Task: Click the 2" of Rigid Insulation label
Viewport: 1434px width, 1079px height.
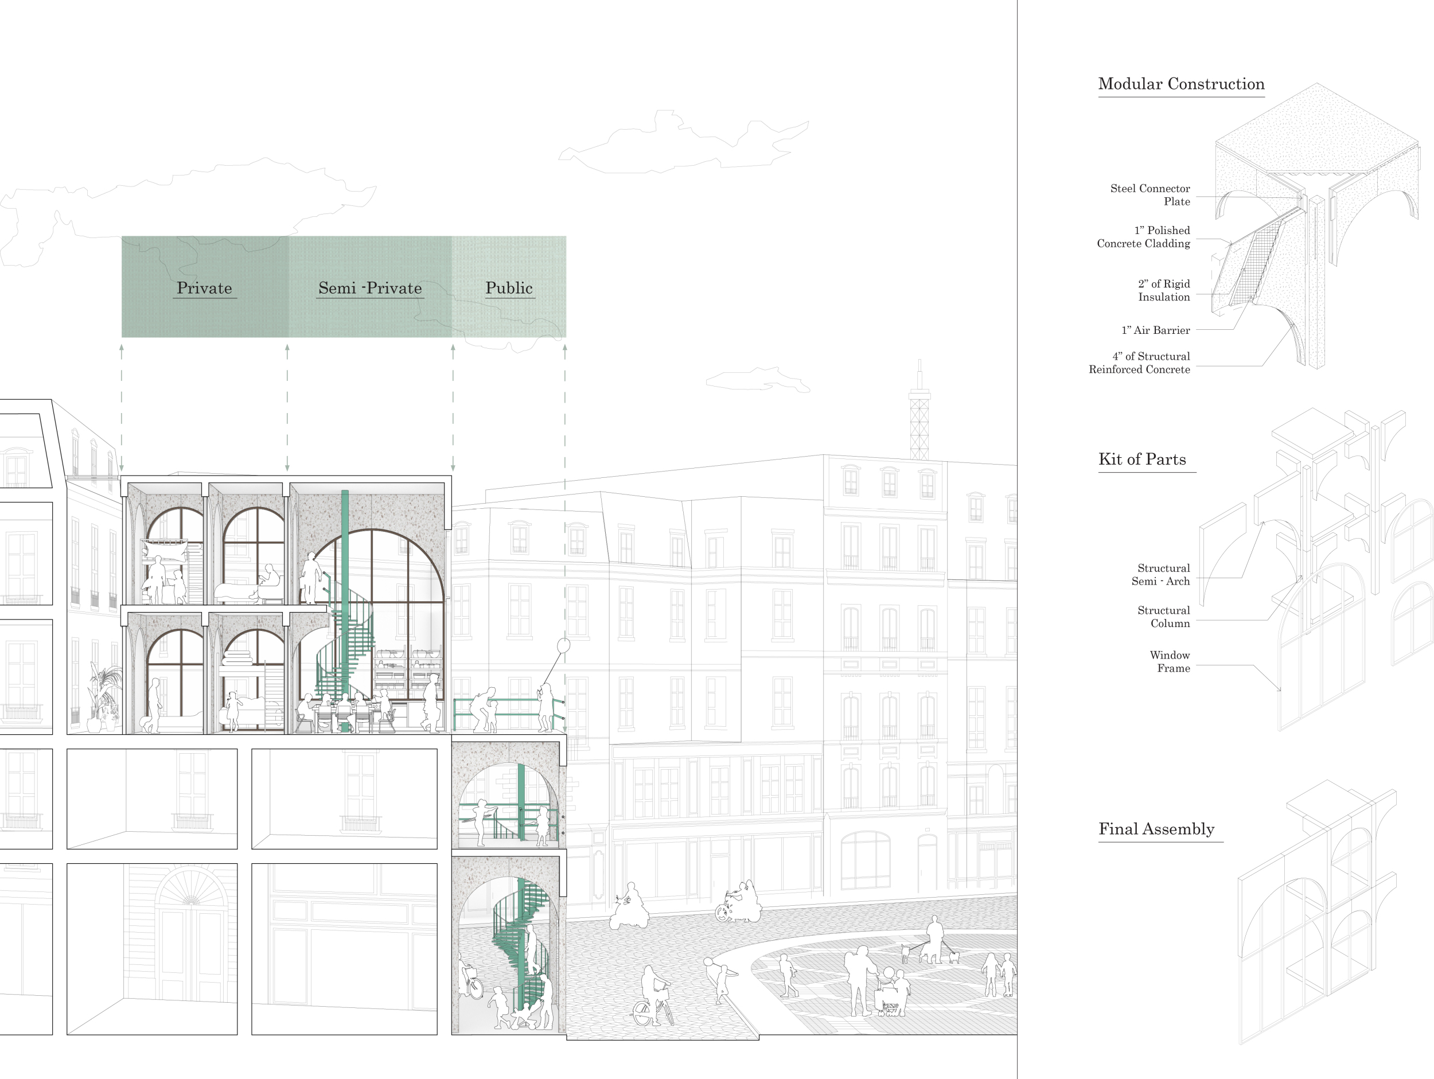Action: click(x=1163, y=290)
